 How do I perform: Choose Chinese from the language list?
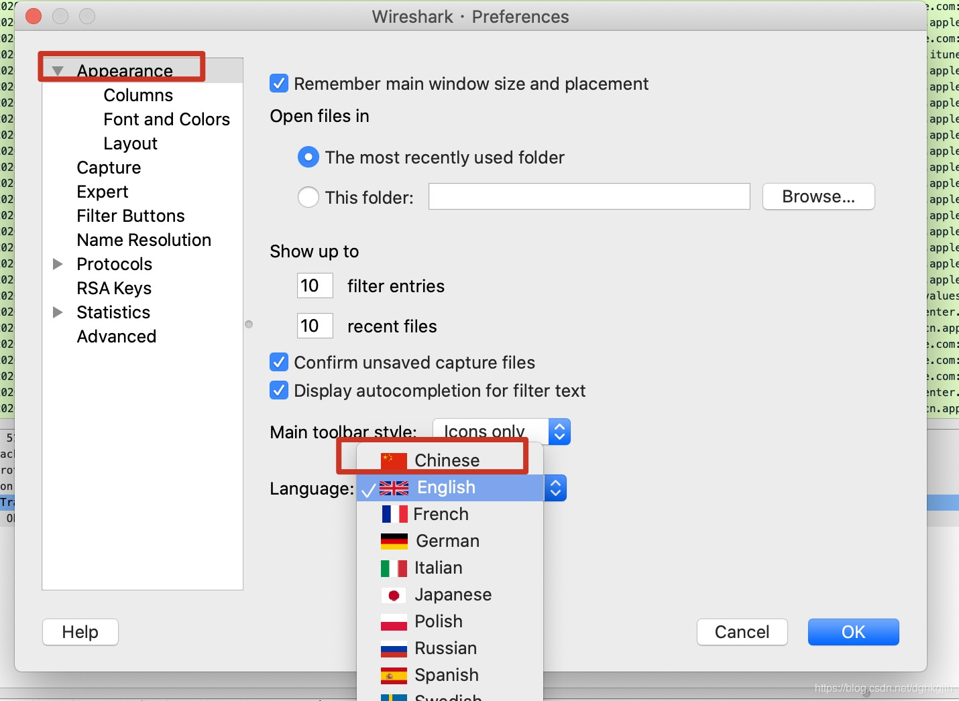[x=449, y=460]
